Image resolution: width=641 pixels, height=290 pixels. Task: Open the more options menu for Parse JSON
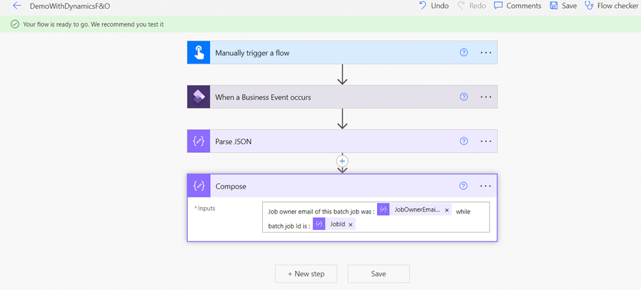pyautogui.click(x=486, y=141)
